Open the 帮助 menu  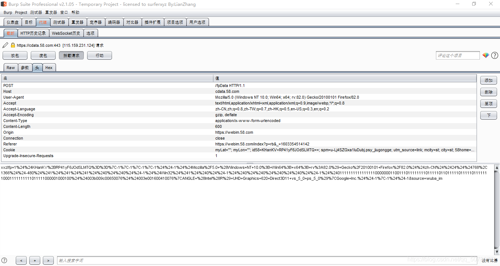pyautogui.click(x=75, y=12)
